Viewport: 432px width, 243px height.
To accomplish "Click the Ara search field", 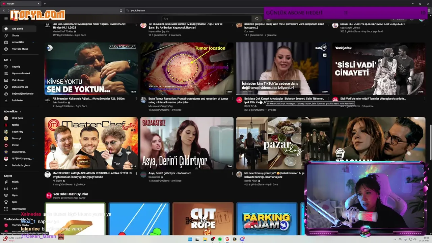I will click(207, 19).
